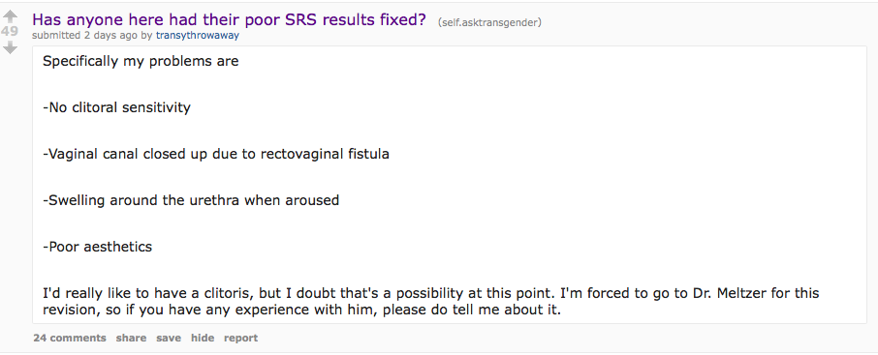The width and height of the screenshot is (878, 355).
Task: Downvote the SRS results post
Action: [x=10, y=48]
